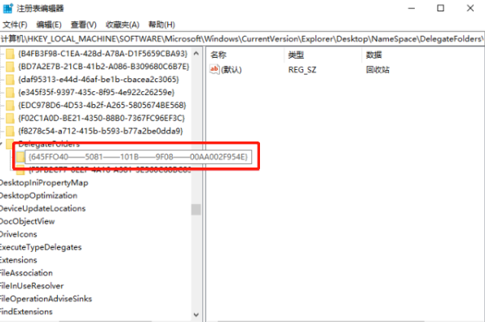This screenshot has width=485, height=322.
Task: Click the key rename box {645FFO40...}
Action: pyautogui.click(x=139, y=157)
